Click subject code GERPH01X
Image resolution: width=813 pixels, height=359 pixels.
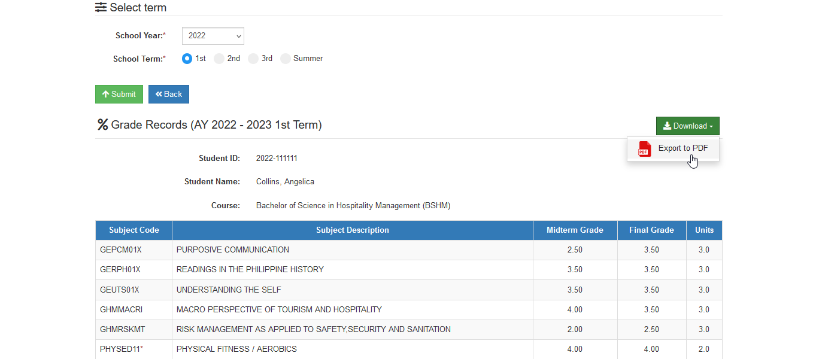click(120, 270)
